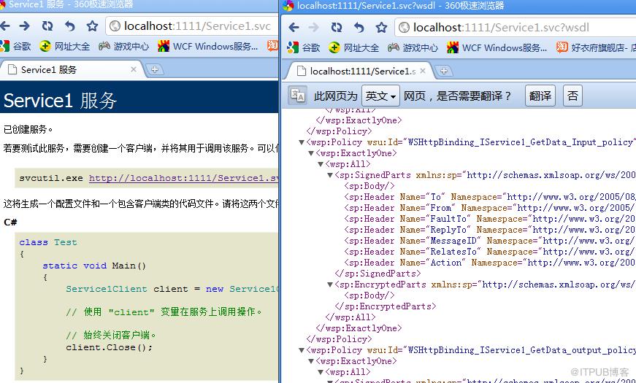This screenshot has width=636, height=383.
Task: Click sp:Header Name="Action" line
Action: pos(490,263)
